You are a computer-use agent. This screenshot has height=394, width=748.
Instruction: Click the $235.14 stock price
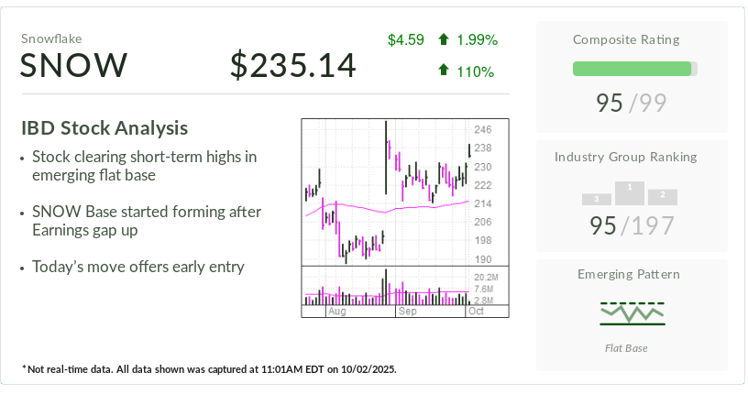click(x=292, y=66)
